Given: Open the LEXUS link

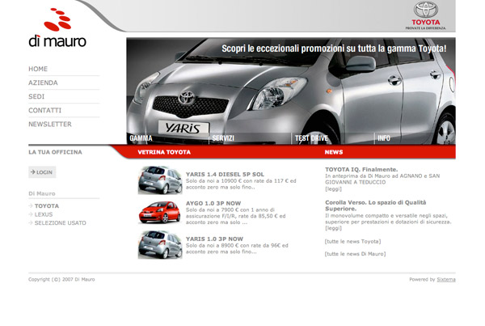Looking at the screenshot, I should coord(44,214).
